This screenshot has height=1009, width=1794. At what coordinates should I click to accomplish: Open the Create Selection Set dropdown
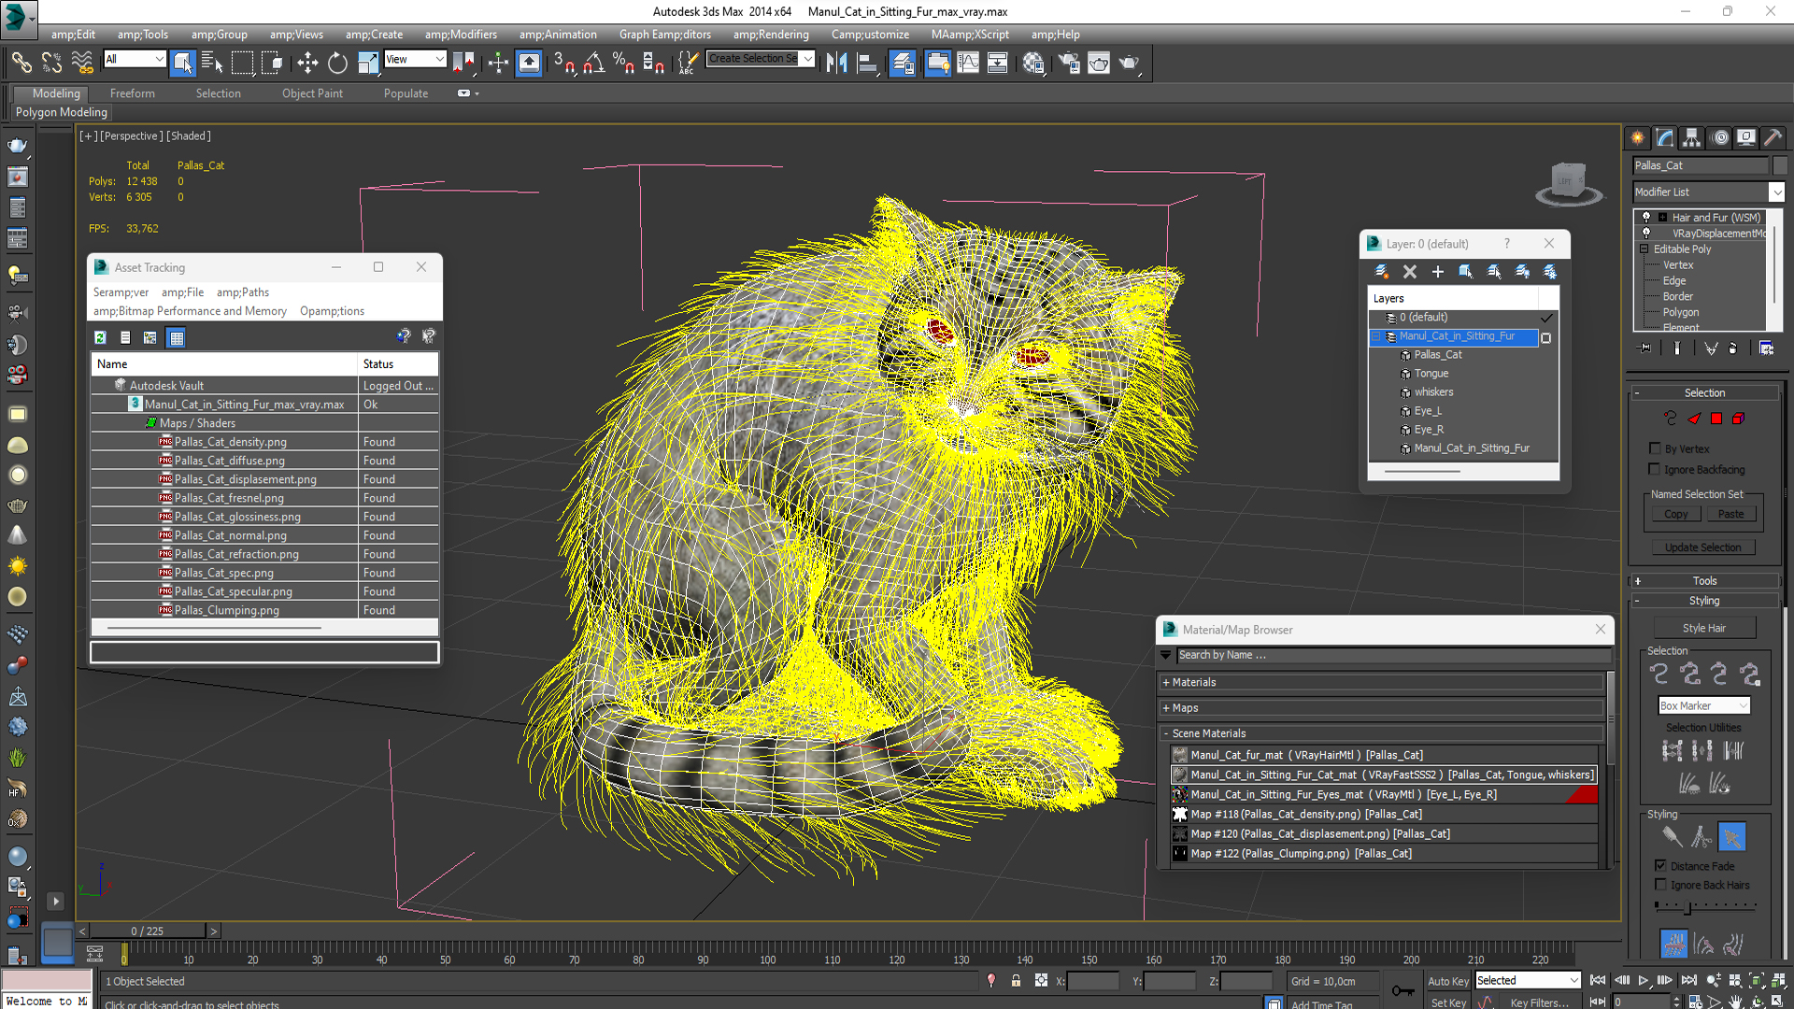(x=808, y=59)
